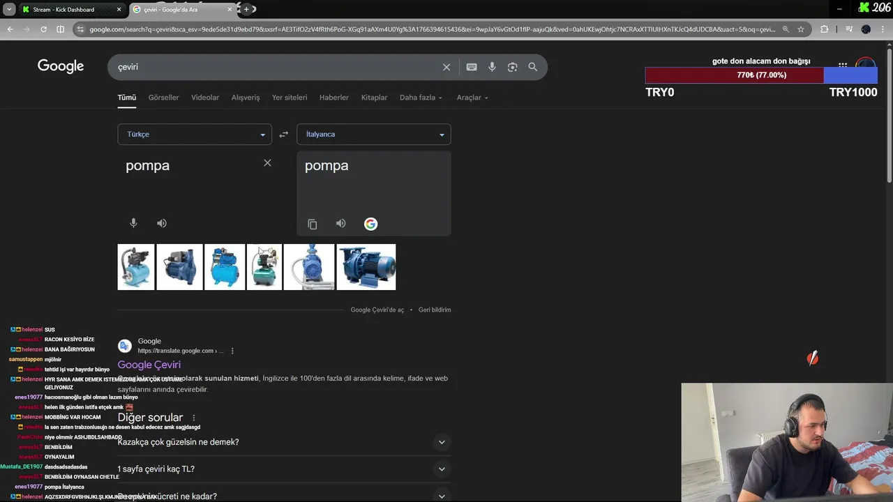
Task: Switch to the Görseller tab
Action: tap(164, 98)
